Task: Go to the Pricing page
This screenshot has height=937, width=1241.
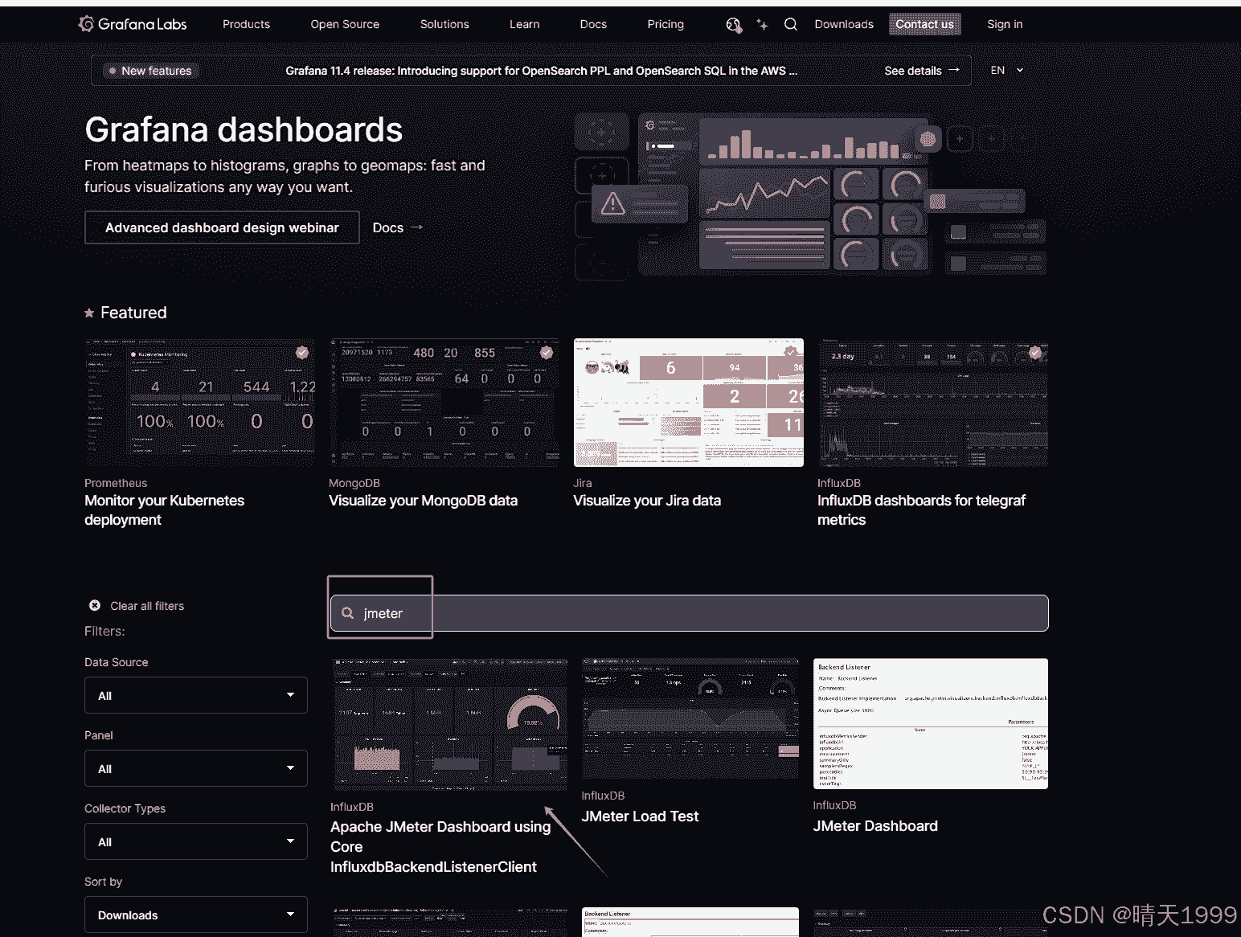Action: pos(666,24)
